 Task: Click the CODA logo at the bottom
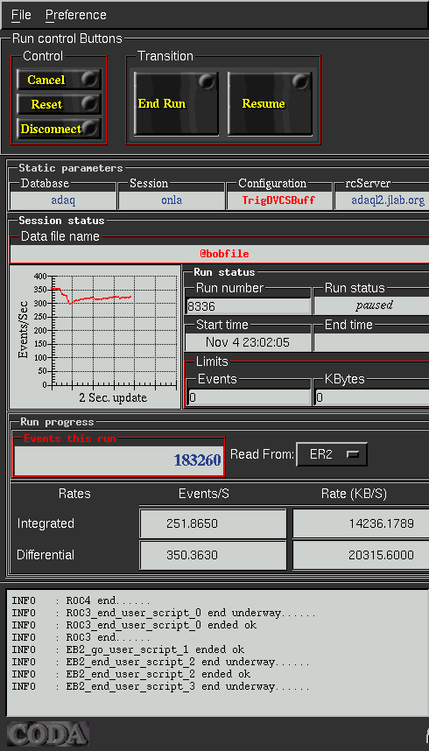coord(48,734)
